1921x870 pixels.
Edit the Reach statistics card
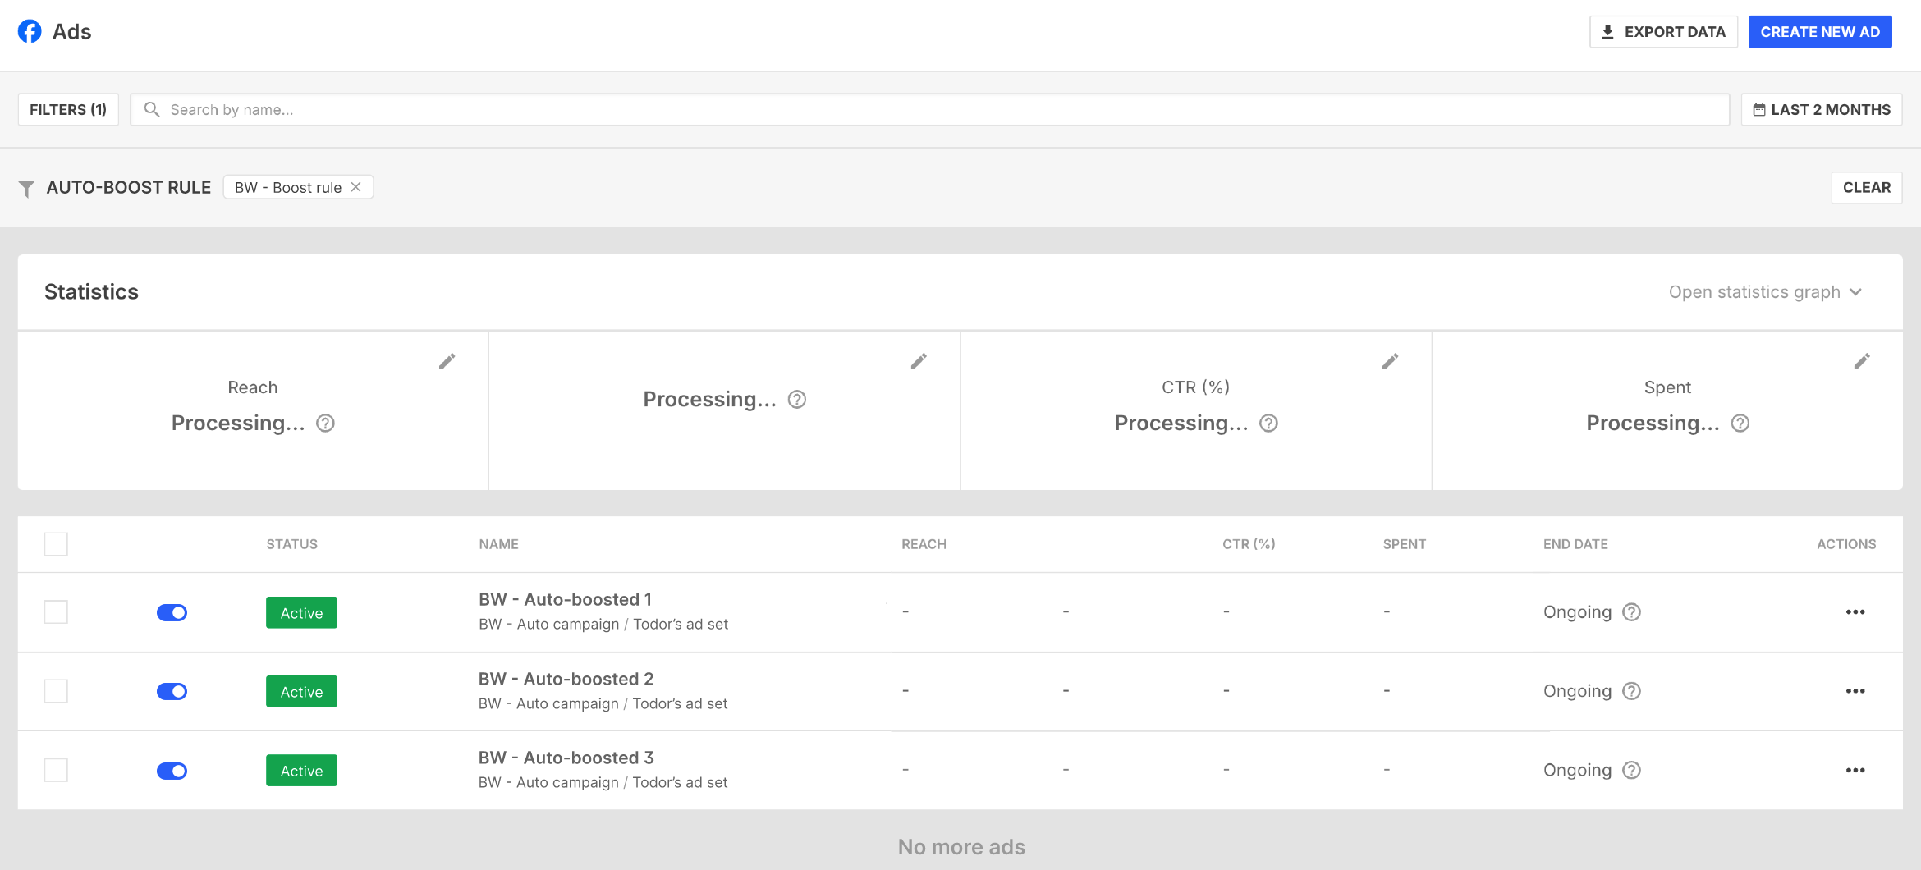coord(447,361)
